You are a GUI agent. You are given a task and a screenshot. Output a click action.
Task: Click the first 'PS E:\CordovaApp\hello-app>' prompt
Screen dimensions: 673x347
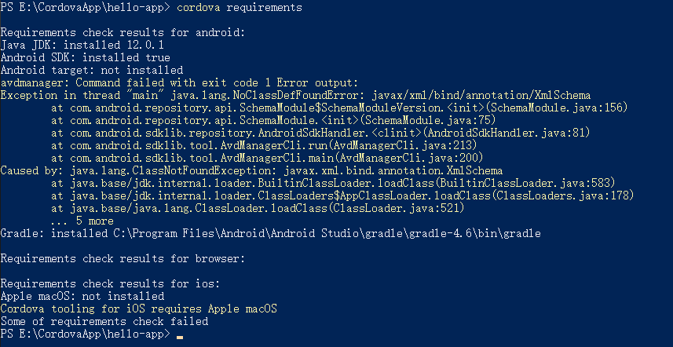(x=85, y=7)
